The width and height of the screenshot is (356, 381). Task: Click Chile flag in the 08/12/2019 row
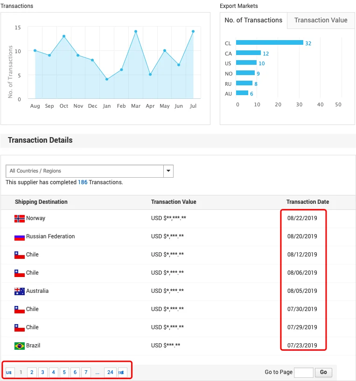pos(19,255)
